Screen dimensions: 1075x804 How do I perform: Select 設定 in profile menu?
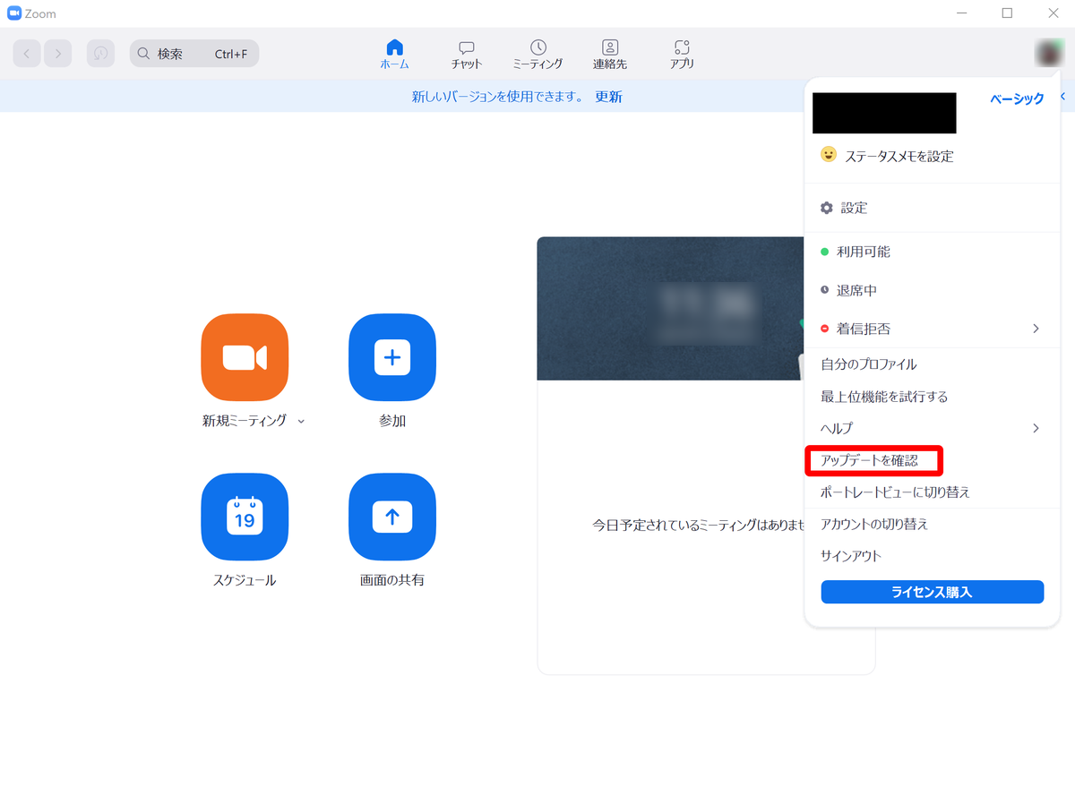click(x=853, y=208)
